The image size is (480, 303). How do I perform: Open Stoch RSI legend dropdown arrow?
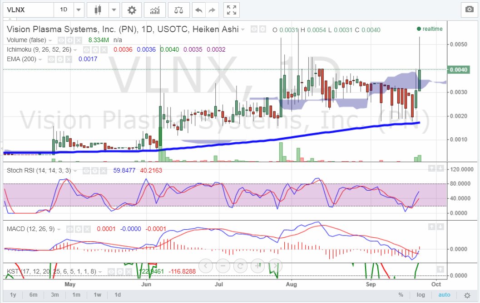pos(75,171)
